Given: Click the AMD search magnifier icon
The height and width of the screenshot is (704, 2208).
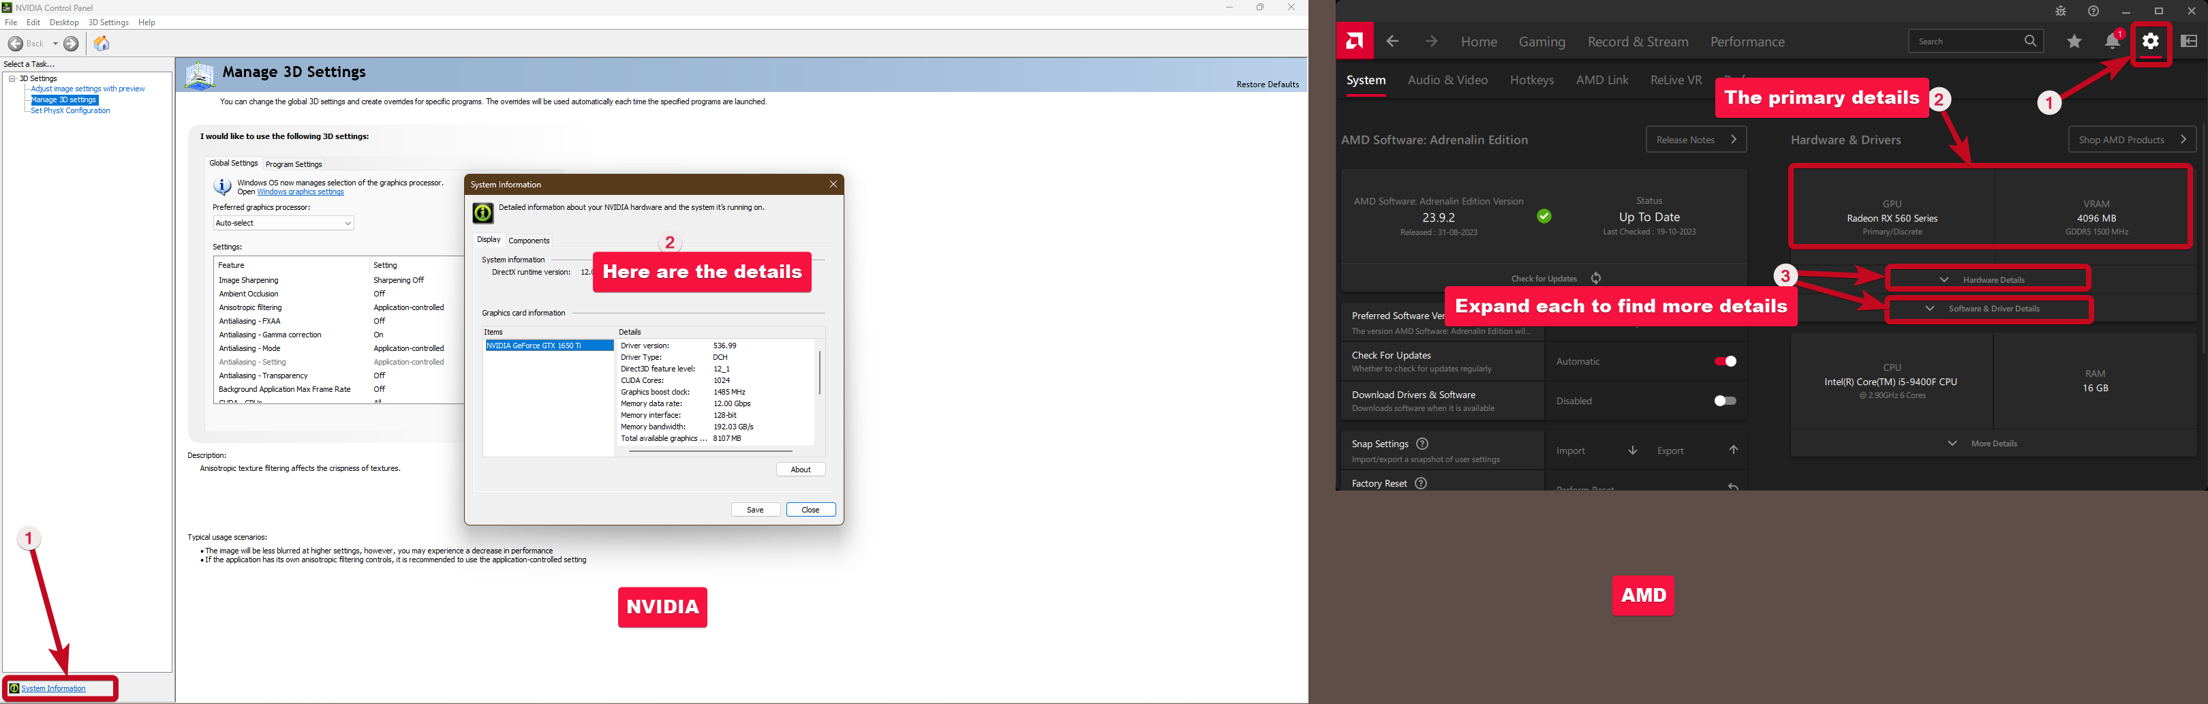Looking at the screenshot, I should (x=2031, y=41).
